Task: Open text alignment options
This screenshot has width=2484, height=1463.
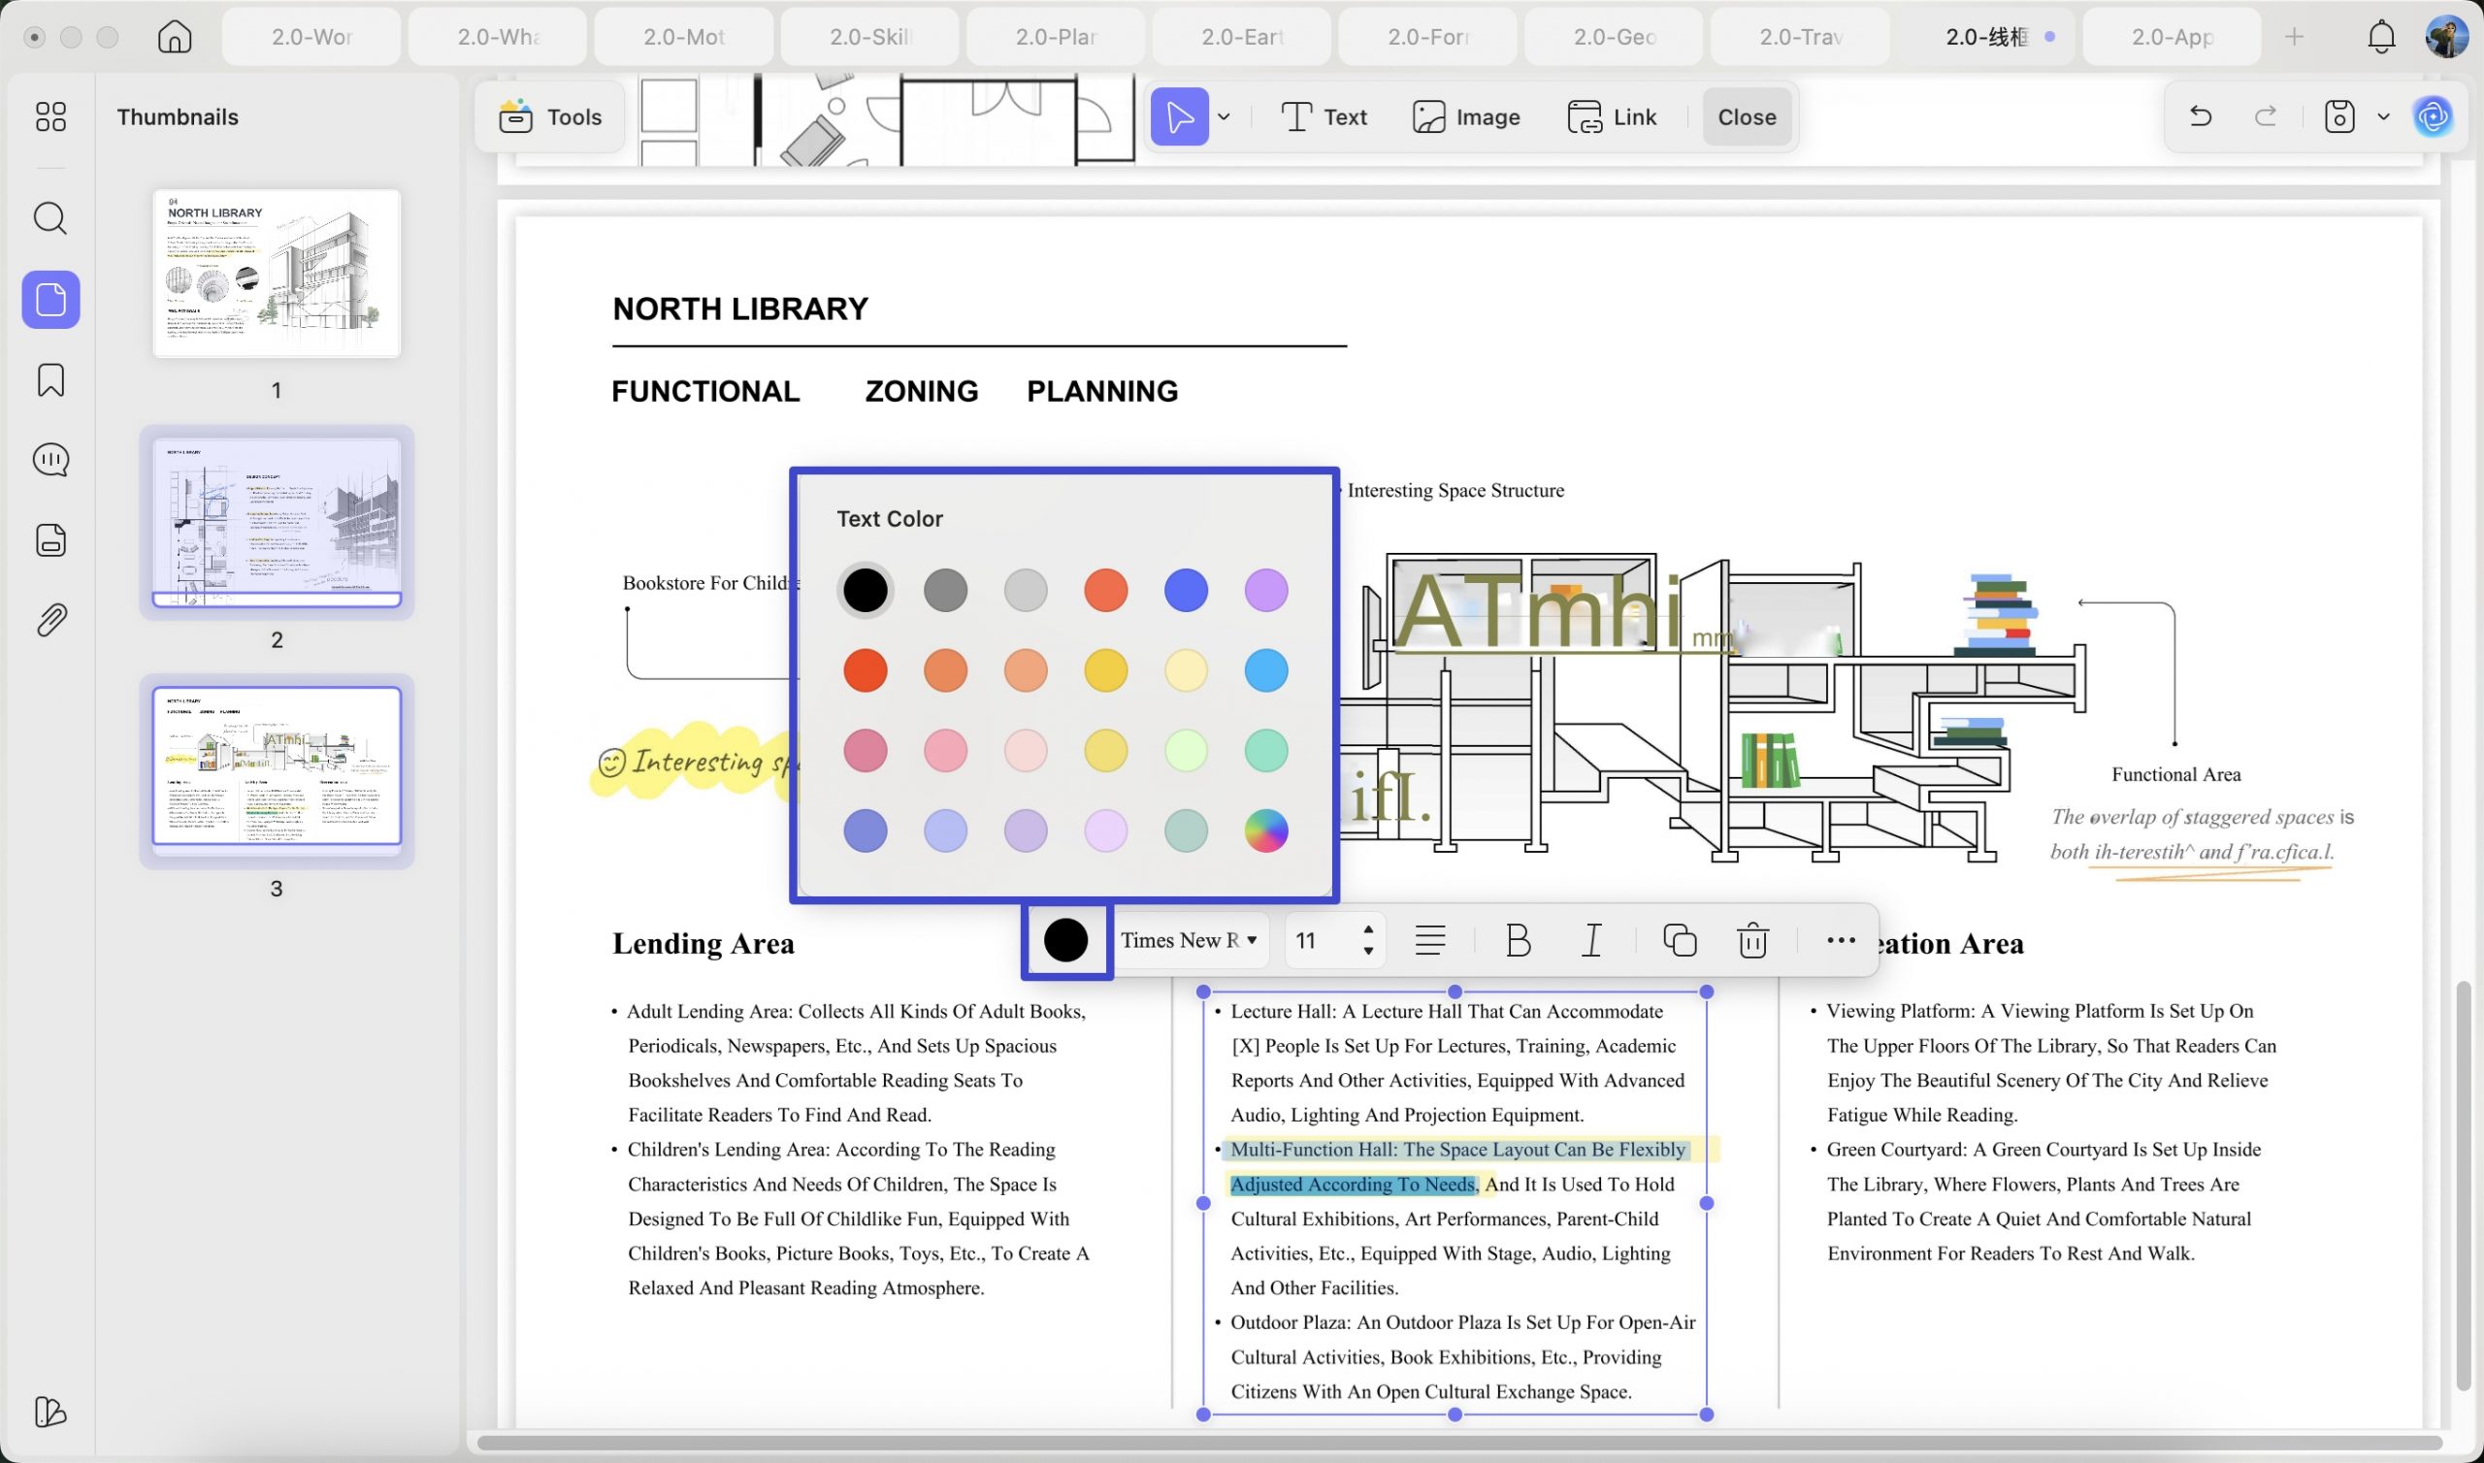Action: pyautogui.click(x=1429, y=940)
